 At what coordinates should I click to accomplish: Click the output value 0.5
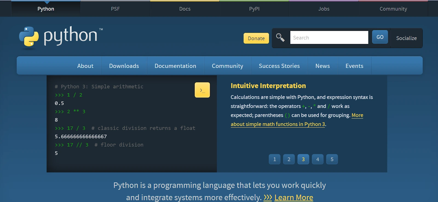(59, 103)
